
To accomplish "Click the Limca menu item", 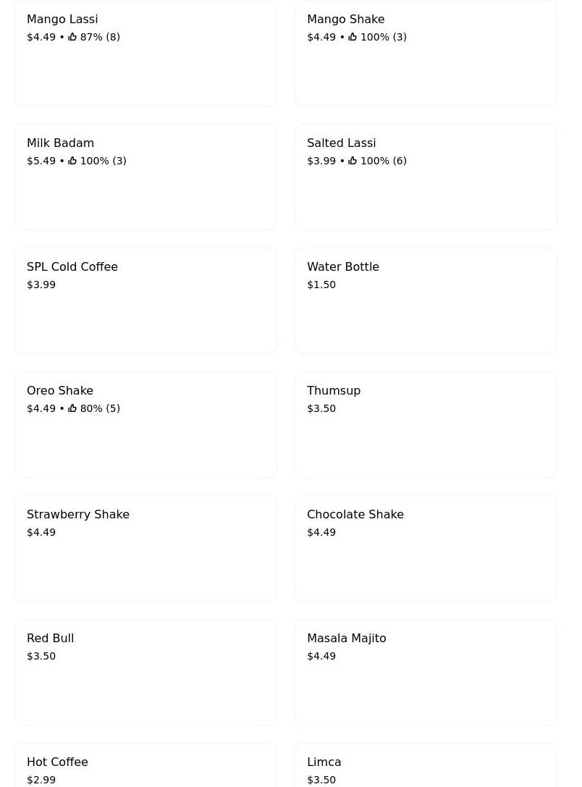I will [x=426, y=767].
